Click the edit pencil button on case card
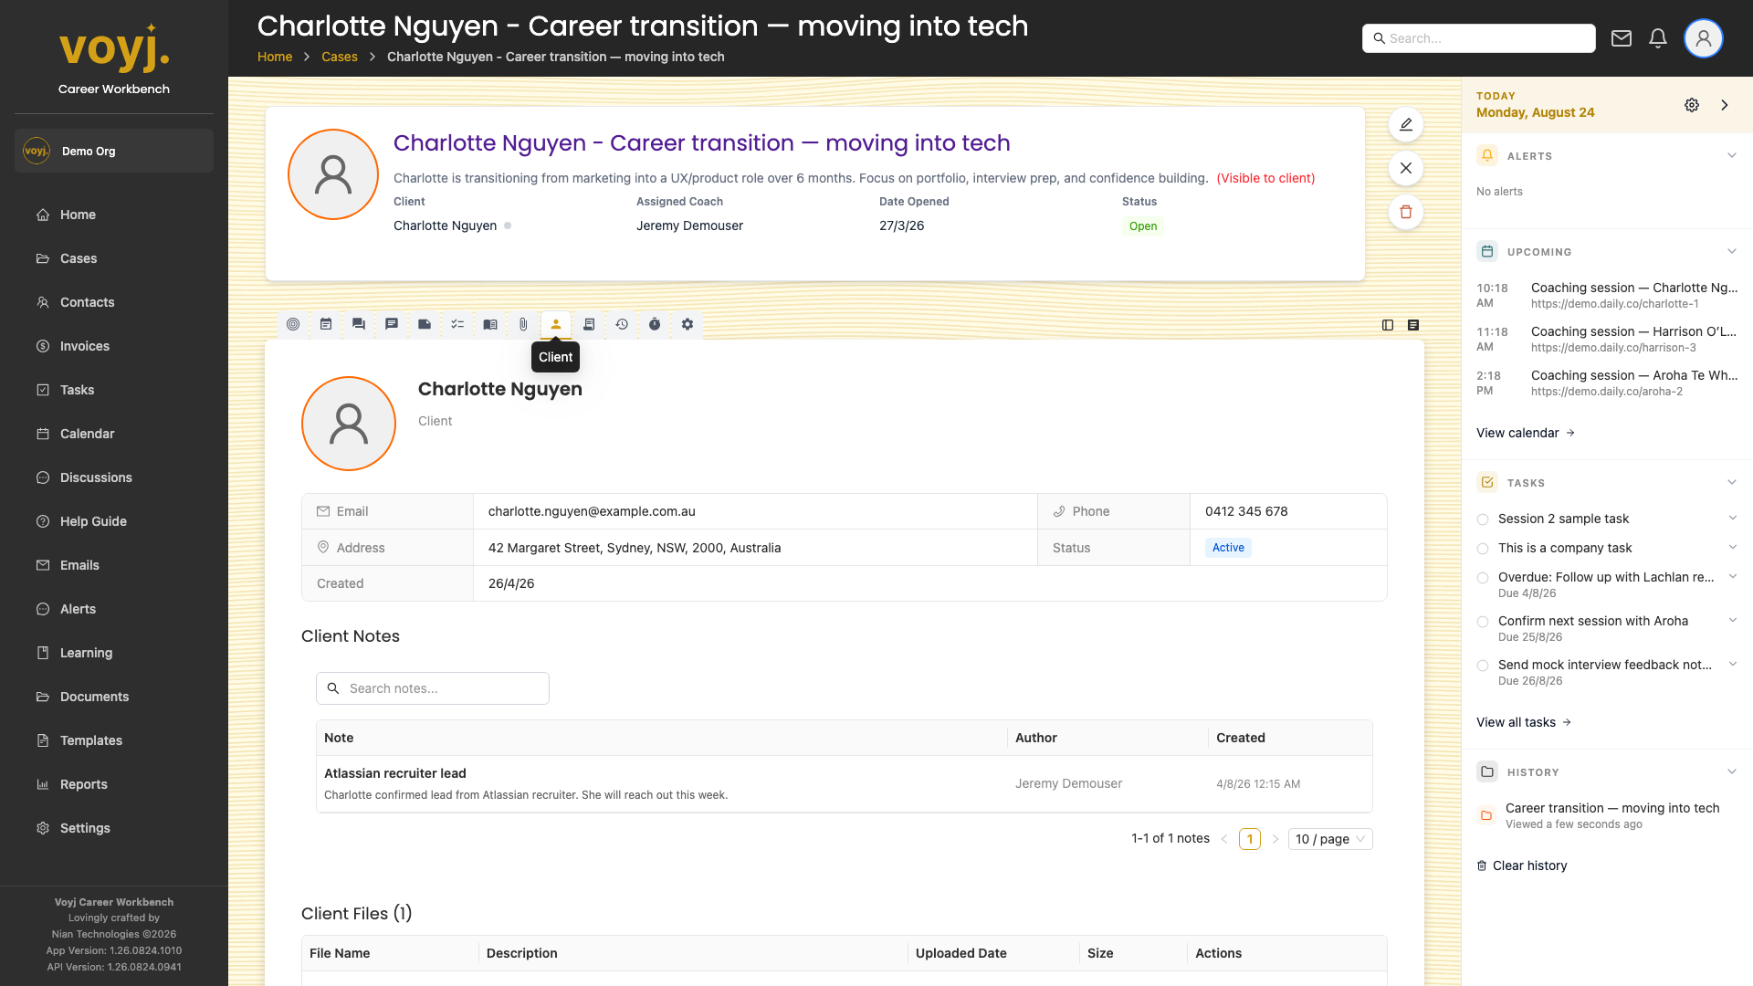 (1406, 124)
